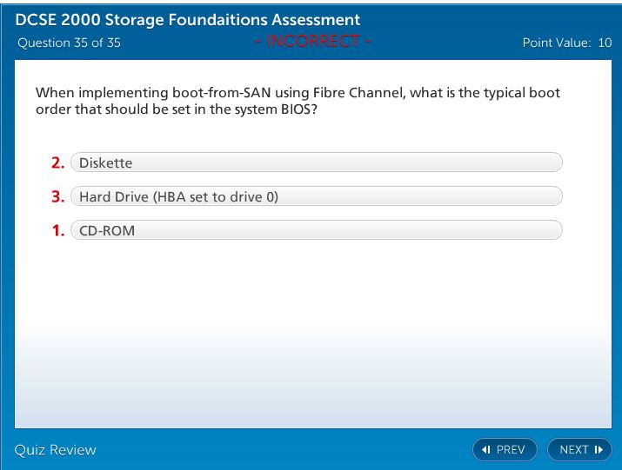Viewport: 622px width, 470px height.
Task: Click the red number 1 beside CD-ROM
Action: click(58, 230)
